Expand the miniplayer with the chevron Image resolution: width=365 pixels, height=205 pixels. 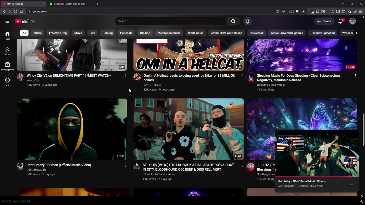click(x=351, y=184)
